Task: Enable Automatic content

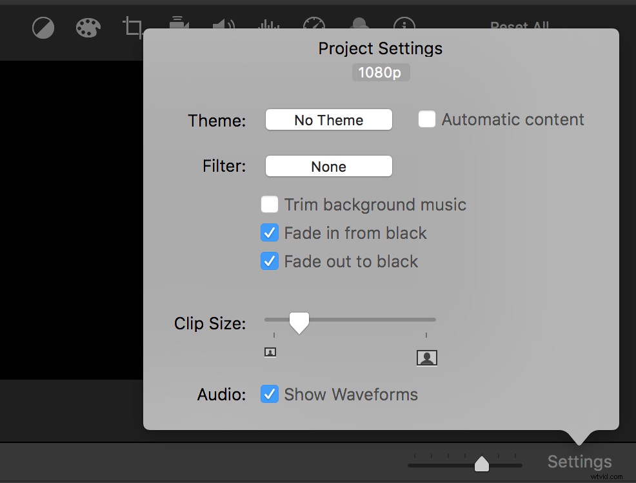Action: click(x=427, y=119)
